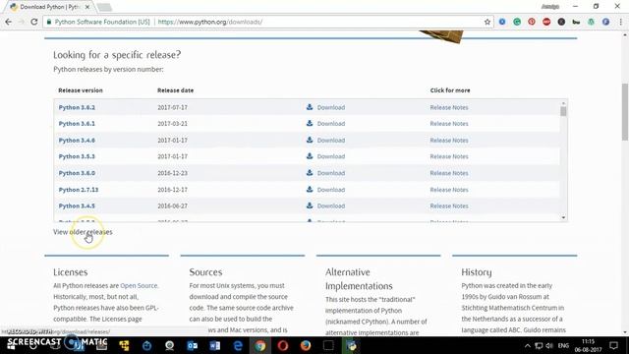Screen dimensions: 629x354
Task: Click the releases list scrollbar thumb
Action: 563,111
